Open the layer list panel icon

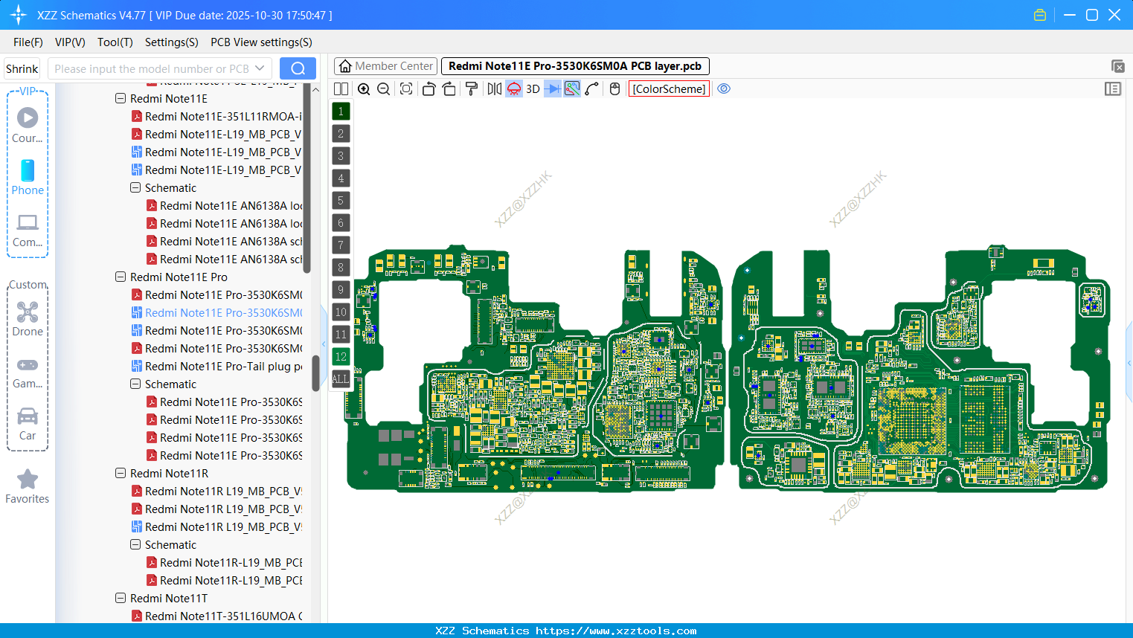pos(1113,88)
